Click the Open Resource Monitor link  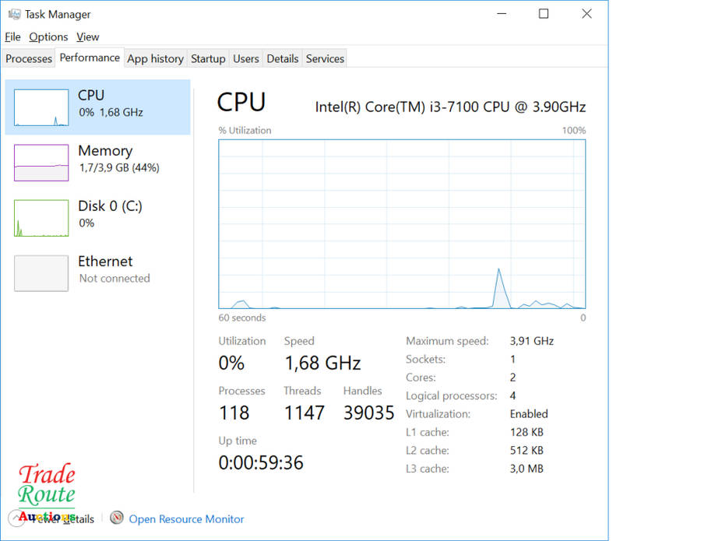[186, 519]
